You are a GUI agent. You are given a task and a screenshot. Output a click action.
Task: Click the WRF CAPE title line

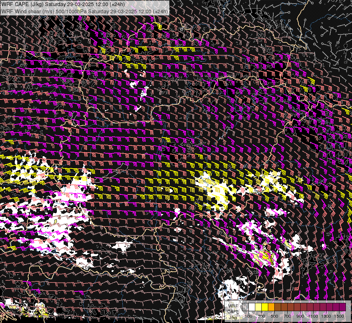point(63,4)
